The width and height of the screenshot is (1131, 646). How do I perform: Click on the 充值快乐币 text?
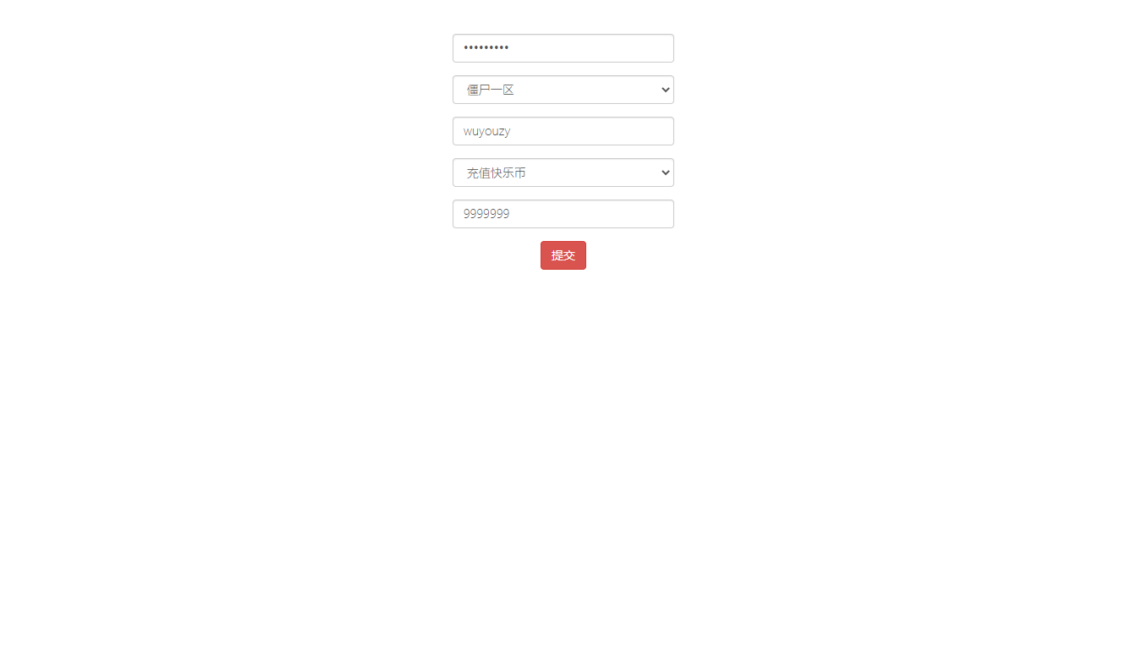tap(497, 172)
